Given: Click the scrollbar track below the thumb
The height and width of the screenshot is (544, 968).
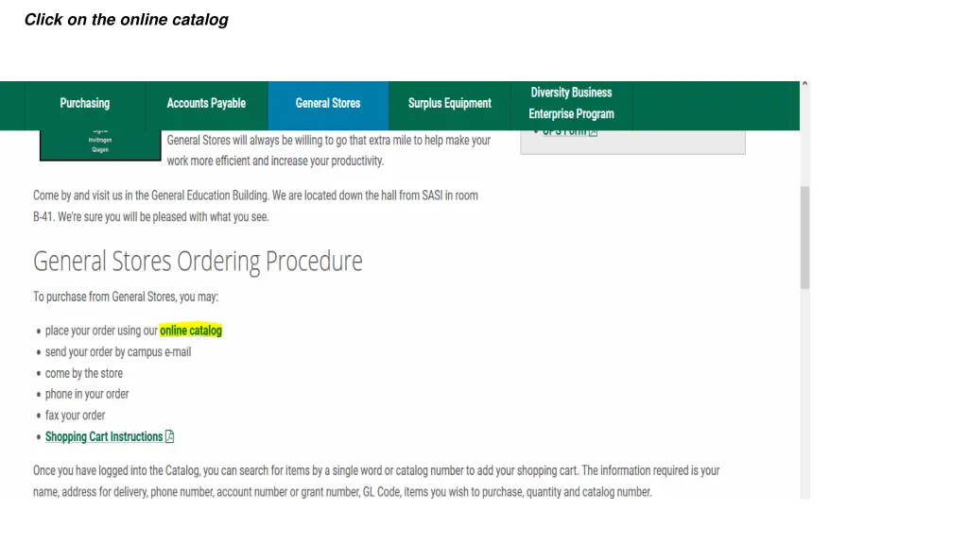Looking at the screenshot, I should point(804,395).
